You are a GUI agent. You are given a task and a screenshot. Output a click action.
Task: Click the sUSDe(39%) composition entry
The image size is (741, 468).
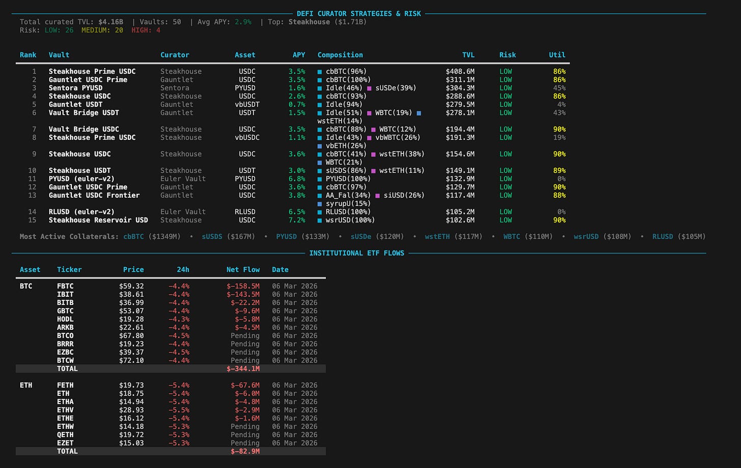[396, 88]
